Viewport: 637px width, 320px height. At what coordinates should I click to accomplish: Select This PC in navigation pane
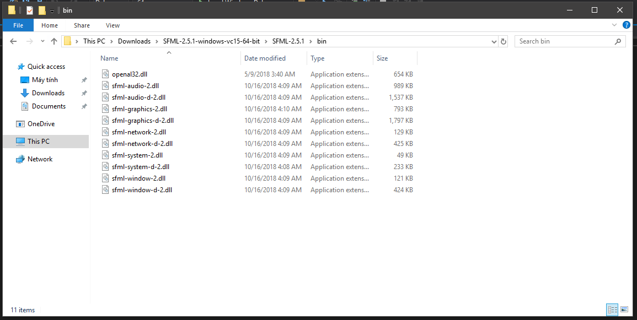coord(45,141)
